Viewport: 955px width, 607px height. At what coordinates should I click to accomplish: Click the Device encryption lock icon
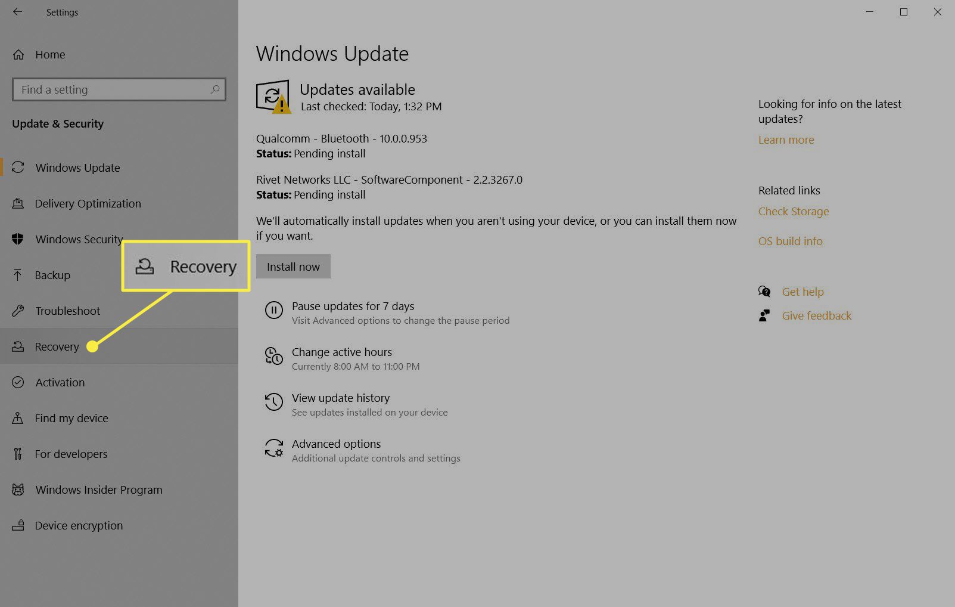pyautogui.click(x=18, y=525)
